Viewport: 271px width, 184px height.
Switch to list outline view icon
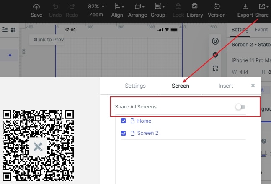[5, 30]
